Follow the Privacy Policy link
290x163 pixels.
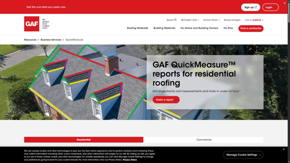click(x=129, y=160)
